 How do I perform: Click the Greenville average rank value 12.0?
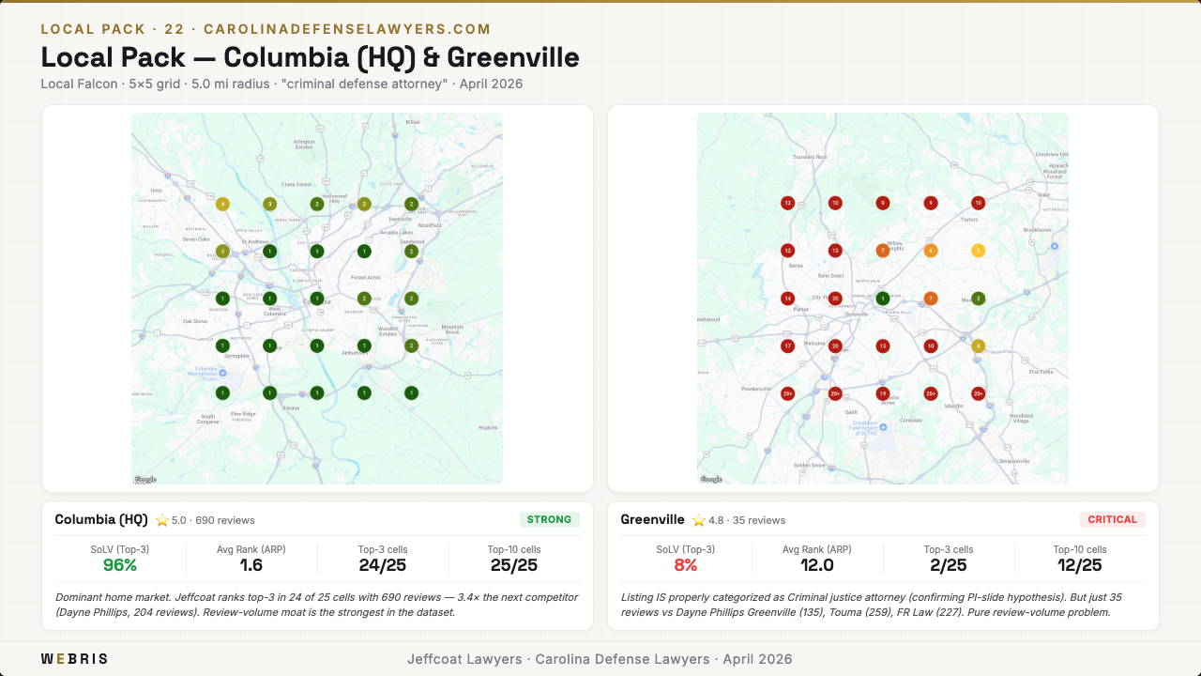point(817,565)
